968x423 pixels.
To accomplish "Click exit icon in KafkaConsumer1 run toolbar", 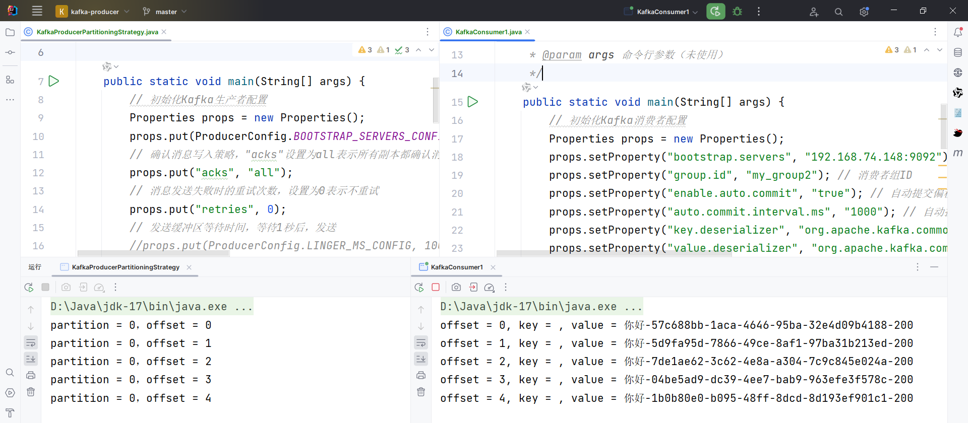I will pos(473,287).
